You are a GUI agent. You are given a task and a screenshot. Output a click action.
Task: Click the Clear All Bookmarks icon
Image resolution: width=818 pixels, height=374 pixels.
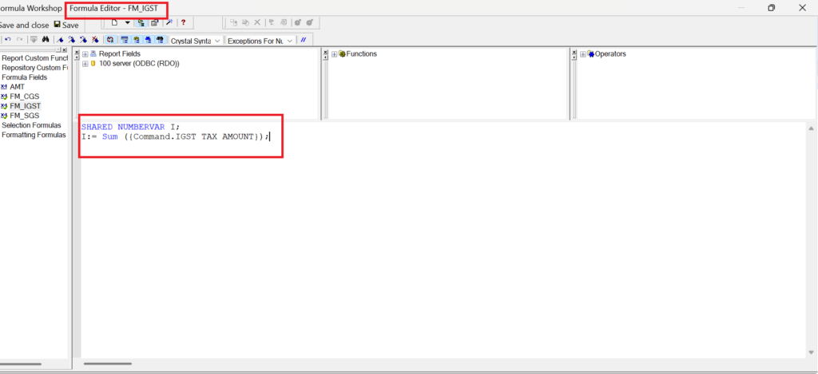[94, 39]
